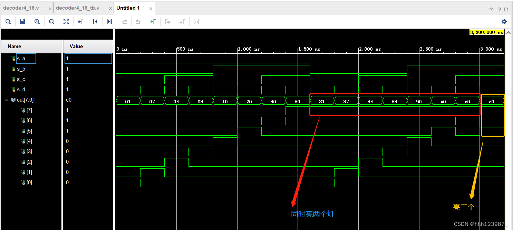Click bus segment value c0

[467, 102]
